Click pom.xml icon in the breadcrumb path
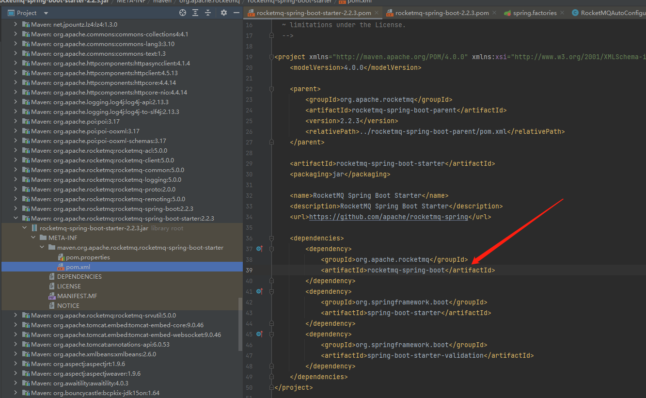Viewport: 646px width, 398px height. pos(342,2)
